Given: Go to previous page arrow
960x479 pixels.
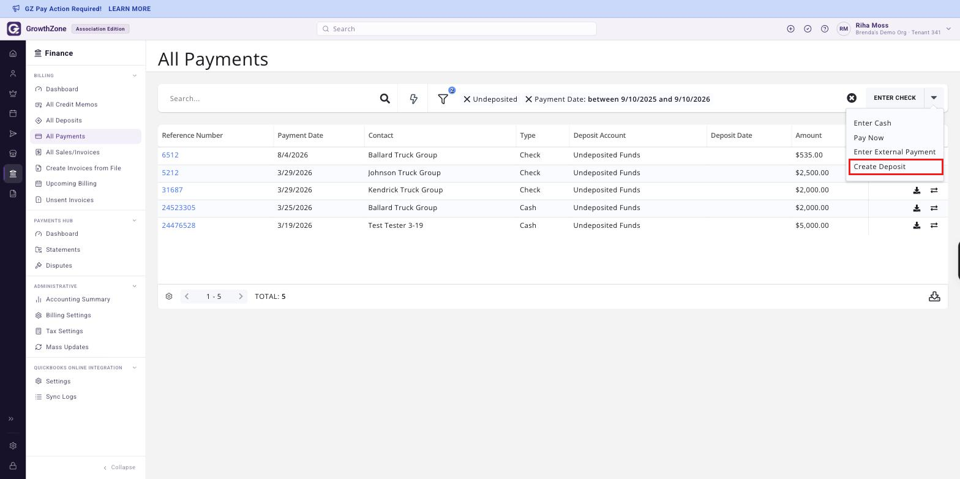Looking at the screenshot, I should coord(187,296).
